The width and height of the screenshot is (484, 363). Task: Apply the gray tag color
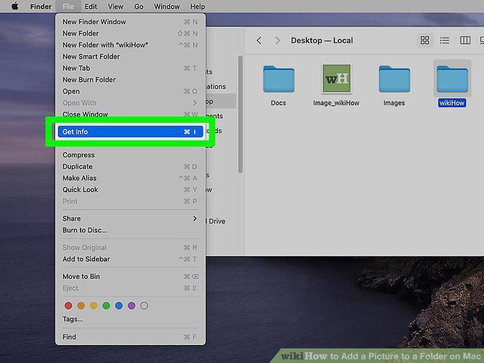[144, 306]
